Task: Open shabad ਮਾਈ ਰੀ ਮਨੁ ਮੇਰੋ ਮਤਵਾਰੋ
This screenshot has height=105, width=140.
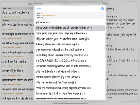Action: [x=14, y=62]
